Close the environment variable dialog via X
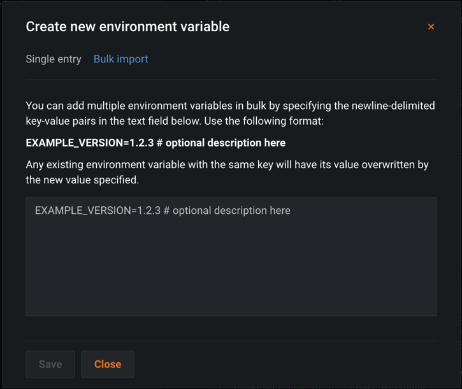This screenshot has height=389, width=462. pos(431,27)
